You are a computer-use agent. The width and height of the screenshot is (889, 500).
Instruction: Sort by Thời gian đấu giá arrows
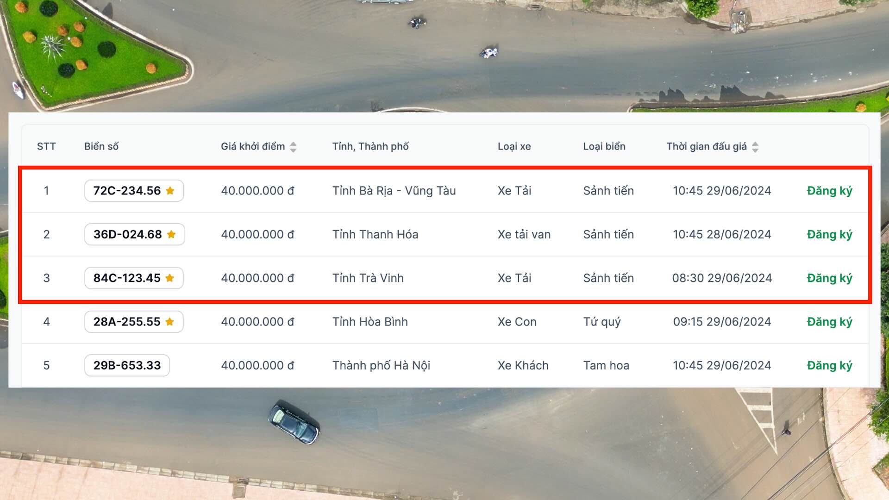click(x=755, y=147)
